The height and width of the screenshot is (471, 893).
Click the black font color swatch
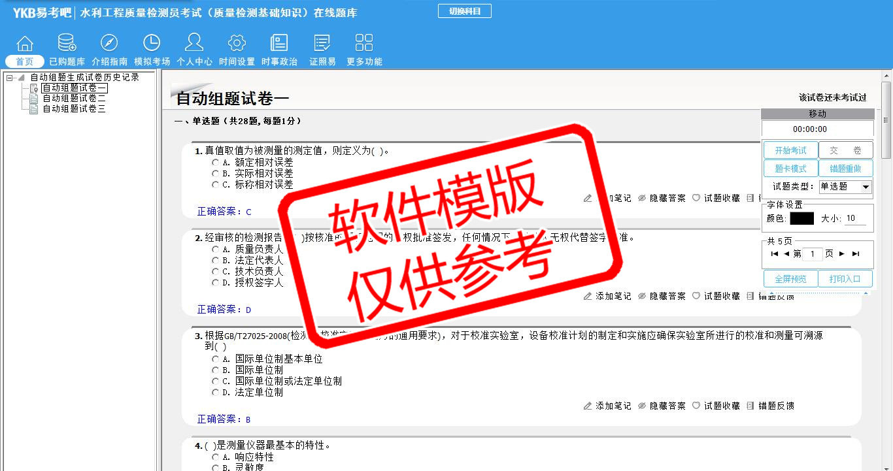(x=801, y=219)
